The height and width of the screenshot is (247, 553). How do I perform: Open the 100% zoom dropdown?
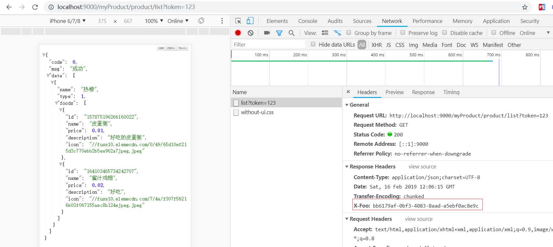pyautogui.click(x=154, y=21)
